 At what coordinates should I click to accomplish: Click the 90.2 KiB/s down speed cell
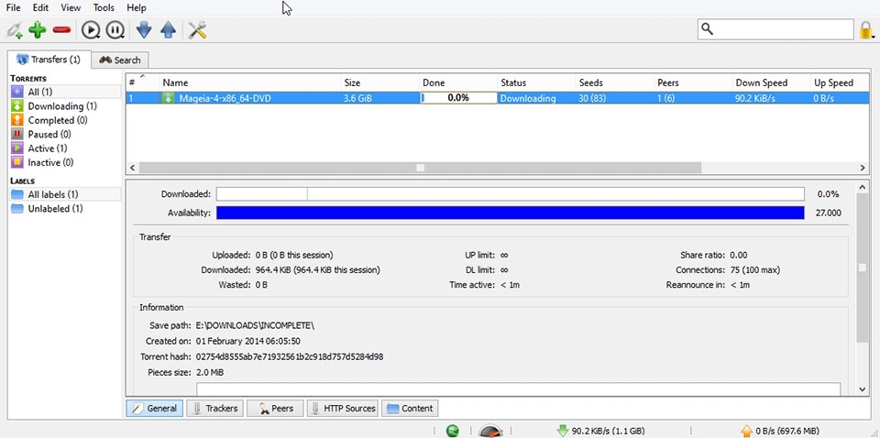point(772,98)
